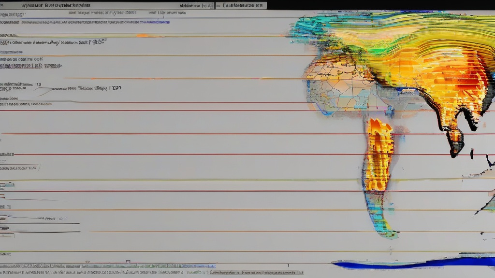Toggle the small square box in the bottom bar
495x278 pixels.
click(x=128, y=262)
